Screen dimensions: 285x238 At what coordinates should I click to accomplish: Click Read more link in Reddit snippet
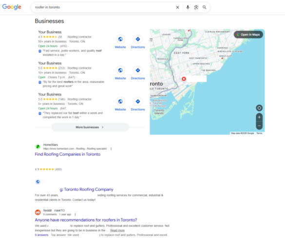[117, 230]
